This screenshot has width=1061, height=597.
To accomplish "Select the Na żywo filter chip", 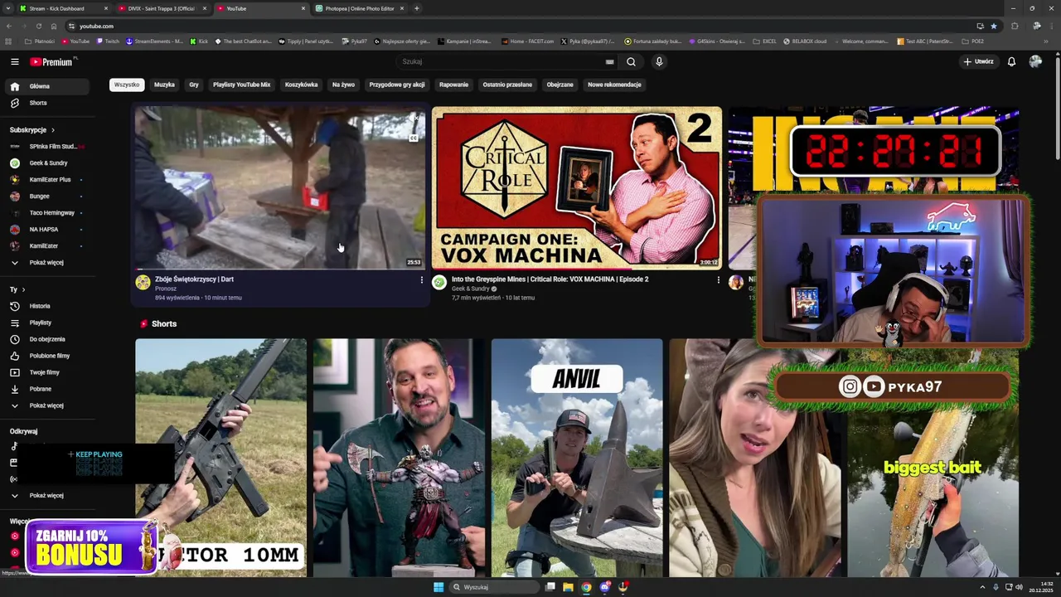I will [343, 85].
